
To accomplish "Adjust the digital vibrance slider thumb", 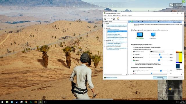I will point(161,71).
